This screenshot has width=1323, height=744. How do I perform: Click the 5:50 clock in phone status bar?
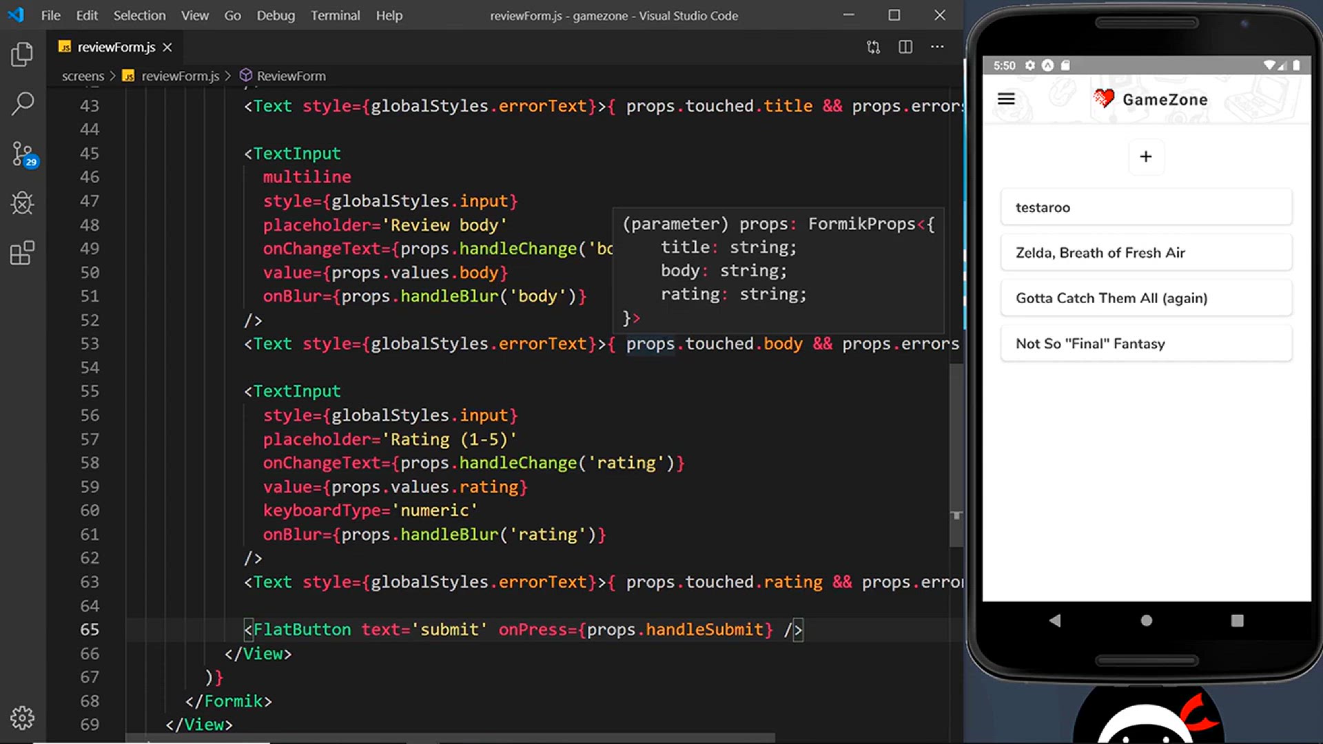coord(1004,65)
